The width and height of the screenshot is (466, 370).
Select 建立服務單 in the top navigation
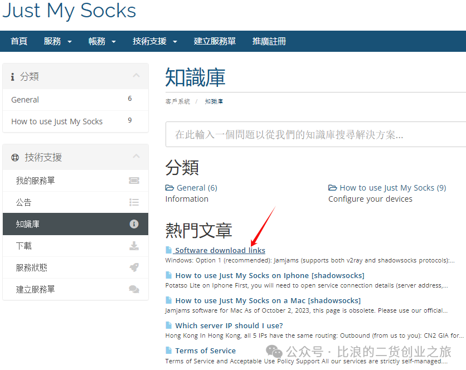tap(215, 41)
